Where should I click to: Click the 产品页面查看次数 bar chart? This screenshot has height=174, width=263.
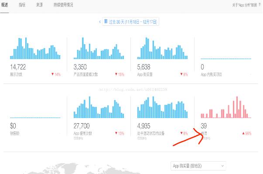(x=99, y=48)
